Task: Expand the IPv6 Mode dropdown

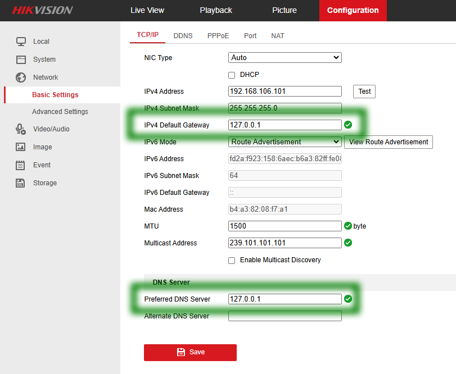Action: 285,142
